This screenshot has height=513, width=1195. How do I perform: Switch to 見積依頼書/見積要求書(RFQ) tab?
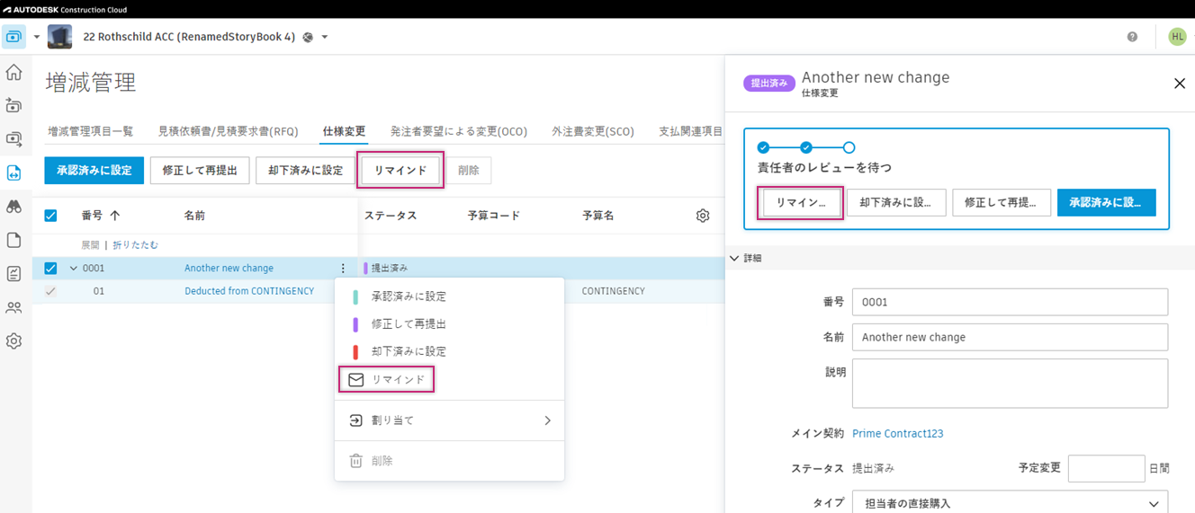point(228,131)
